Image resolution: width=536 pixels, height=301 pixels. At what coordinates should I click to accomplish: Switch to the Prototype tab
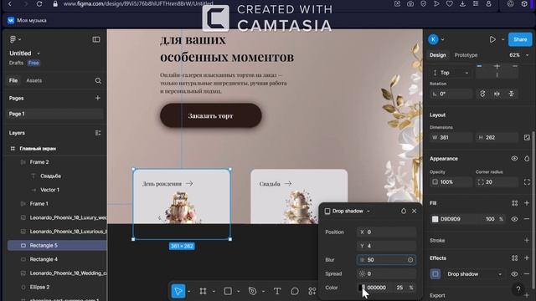click(x=466, y=55)
